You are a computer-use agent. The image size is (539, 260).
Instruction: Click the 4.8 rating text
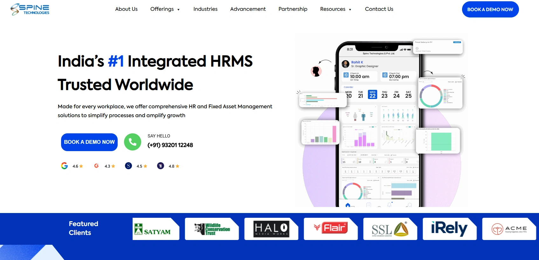point(171,166)
